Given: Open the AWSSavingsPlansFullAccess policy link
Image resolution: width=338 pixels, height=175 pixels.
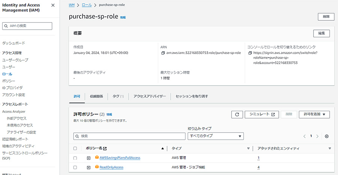Looking at the screenshot, I should click(120, 158).
